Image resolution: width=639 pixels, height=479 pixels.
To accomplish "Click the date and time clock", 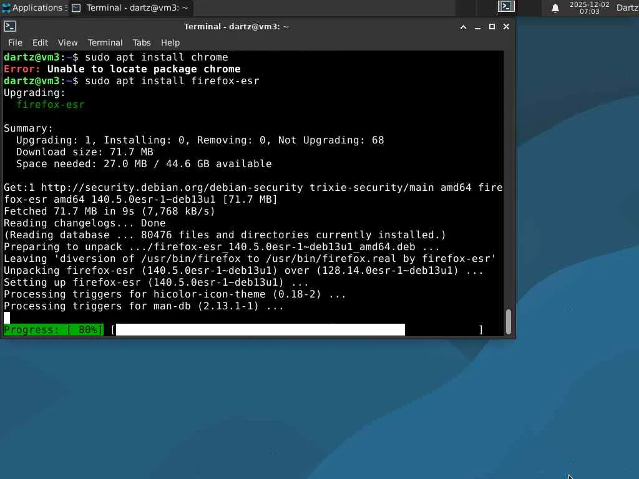I will (589, 7).
